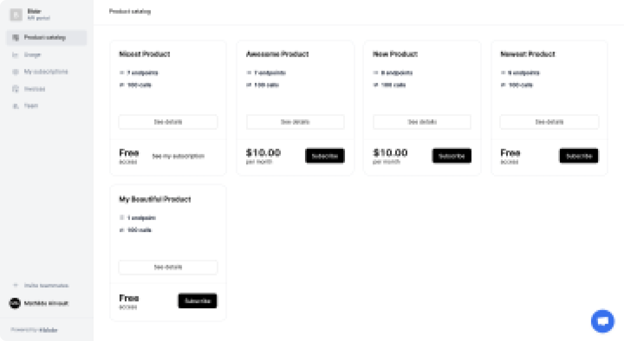The image size is (624, 341).
Task: Open the Invoices icon in the sidebar
Action: coord(15,89)
